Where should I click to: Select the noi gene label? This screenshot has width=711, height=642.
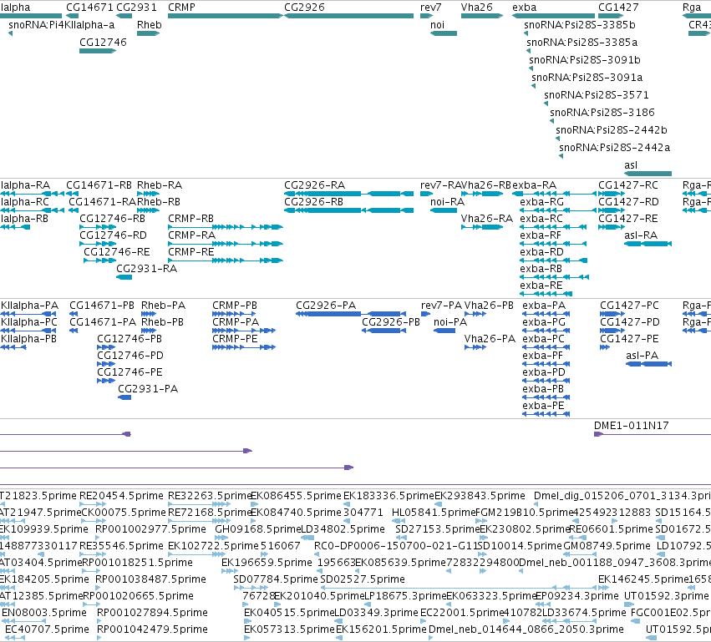[x=437, y=25]
